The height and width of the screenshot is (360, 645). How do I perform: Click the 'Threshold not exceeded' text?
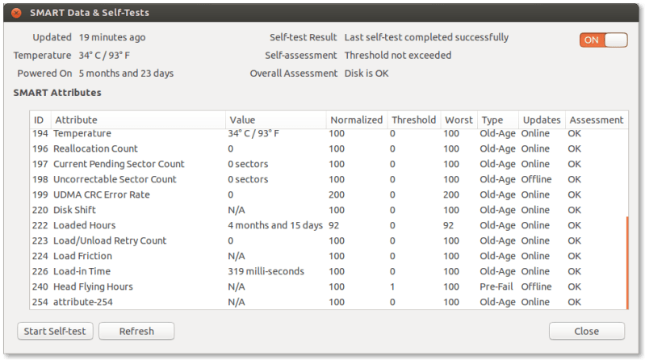(x=398, y=55)
